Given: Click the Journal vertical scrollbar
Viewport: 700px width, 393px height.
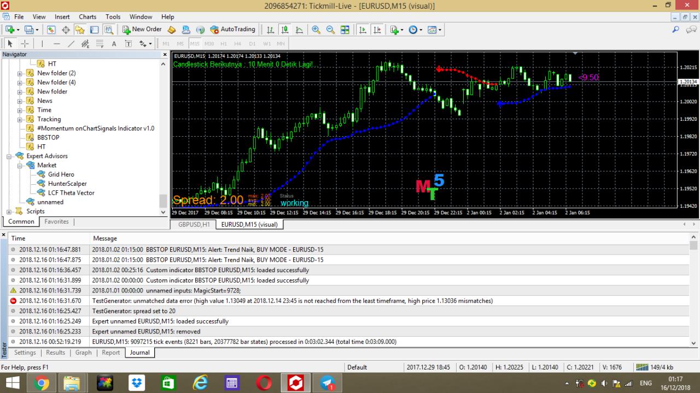Looking at the screenshot, I should coord(695,290).
